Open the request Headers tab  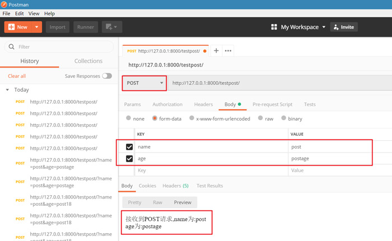click(x=203, y=105)
